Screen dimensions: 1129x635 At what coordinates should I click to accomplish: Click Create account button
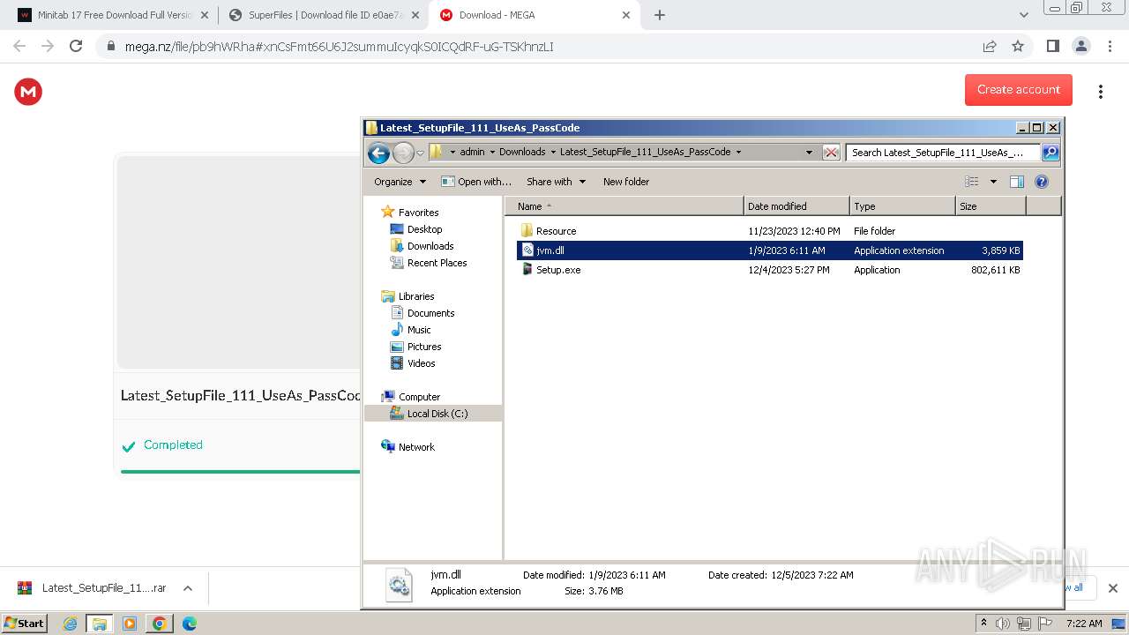coord(1019,90)
